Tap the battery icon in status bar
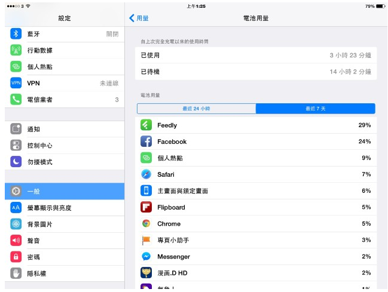This screenshot has height=292, width=388. [x=380, y=6]
